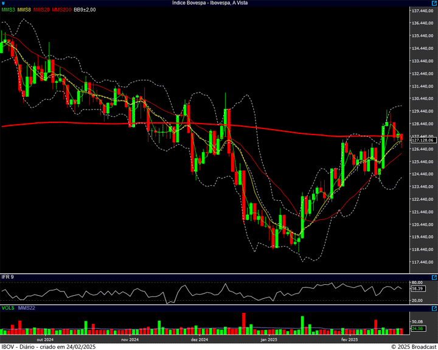Click the MMS200 moving average label
The height and width of the screenshot is (350, 438).
[x=61, y=10]
